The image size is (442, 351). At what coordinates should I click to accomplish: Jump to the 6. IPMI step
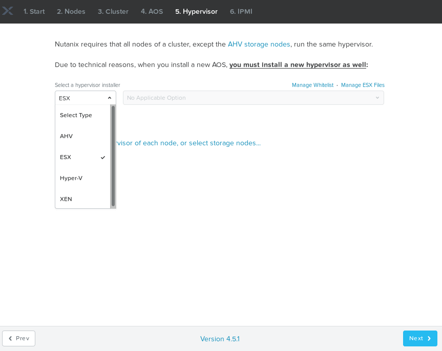[x=241, y=11]
